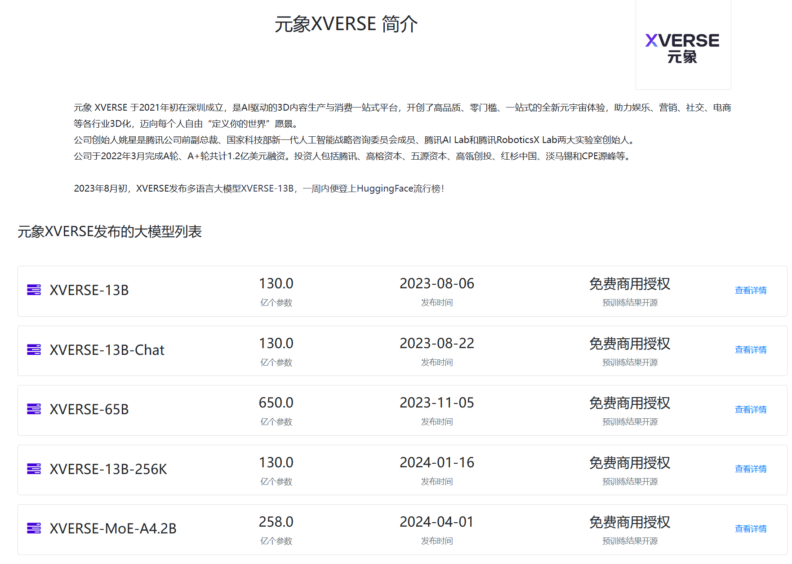Click the server icon beside XVERSE-13B
Screen dimensions: 792x564
[x=34, y=290]
